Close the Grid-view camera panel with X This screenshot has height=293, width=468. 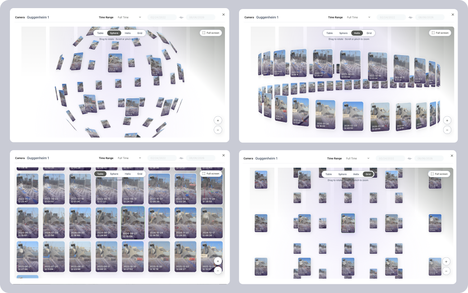point(452,156)
